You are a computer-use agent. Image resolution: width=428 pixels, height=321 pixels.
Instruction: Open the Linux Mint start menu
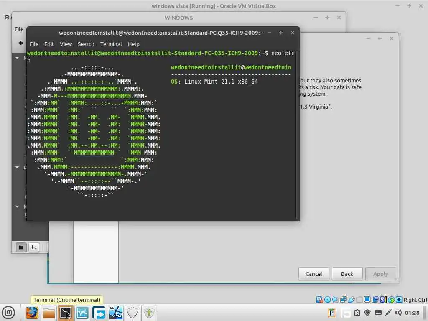[8, 313]
